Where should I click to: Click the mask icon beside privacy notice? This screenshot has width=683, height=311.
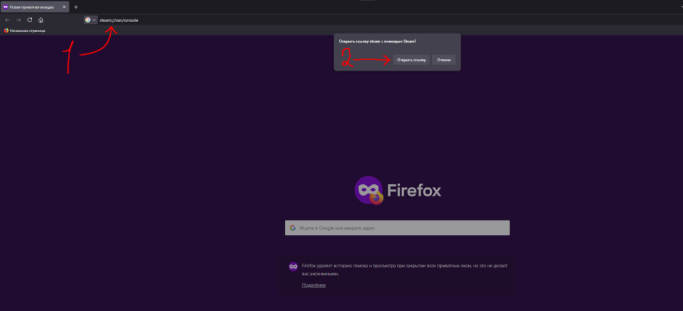click(x=293, y=266)
